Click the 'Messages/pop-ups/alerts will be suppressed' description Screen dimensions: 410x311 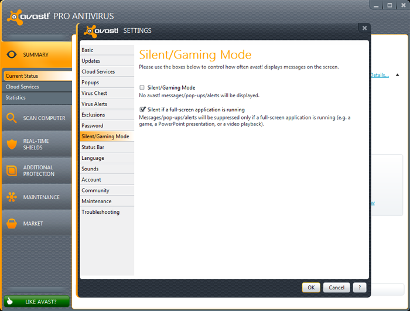[245, 121]
